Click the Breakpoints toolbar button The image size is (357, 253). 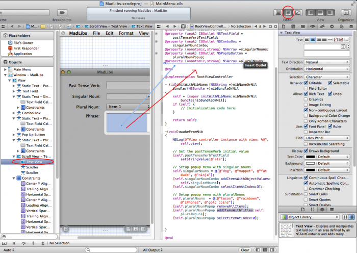(x=62, y=13)
